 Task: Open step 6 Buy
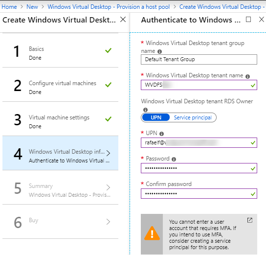point(61,222)
